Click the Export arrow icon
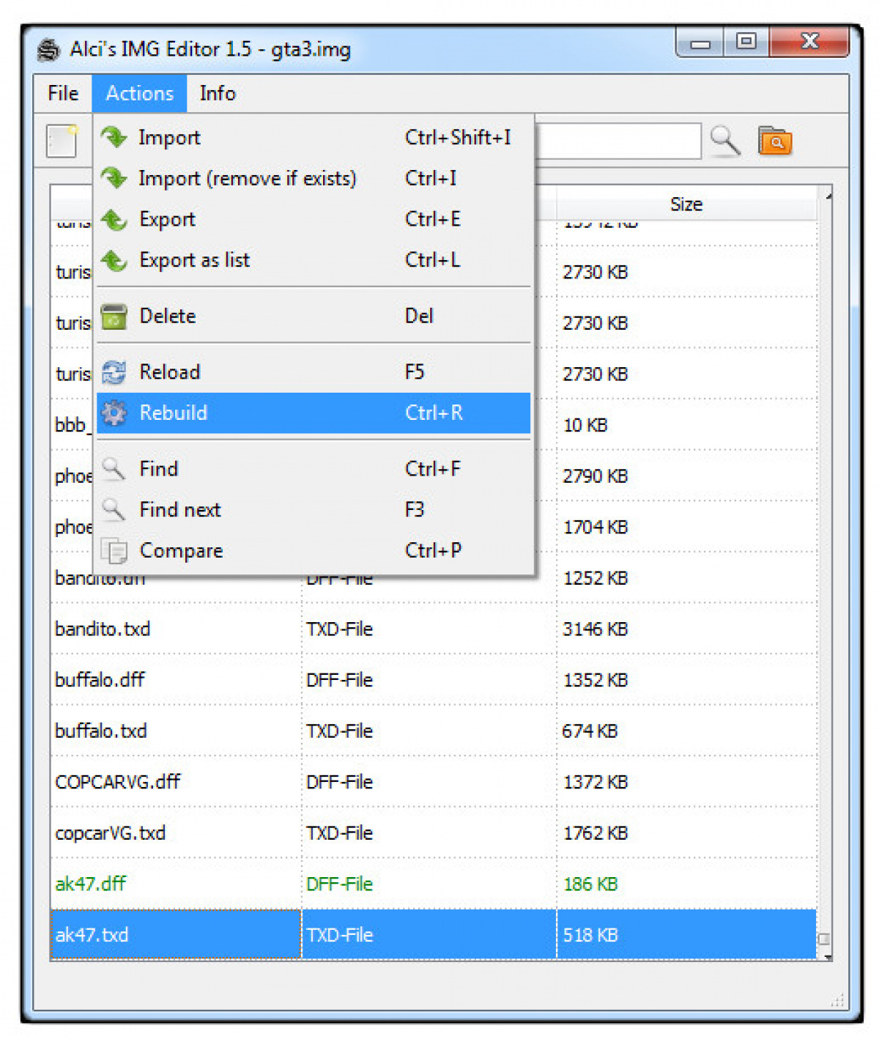879x1042 pixels. [x=114, y=219]
